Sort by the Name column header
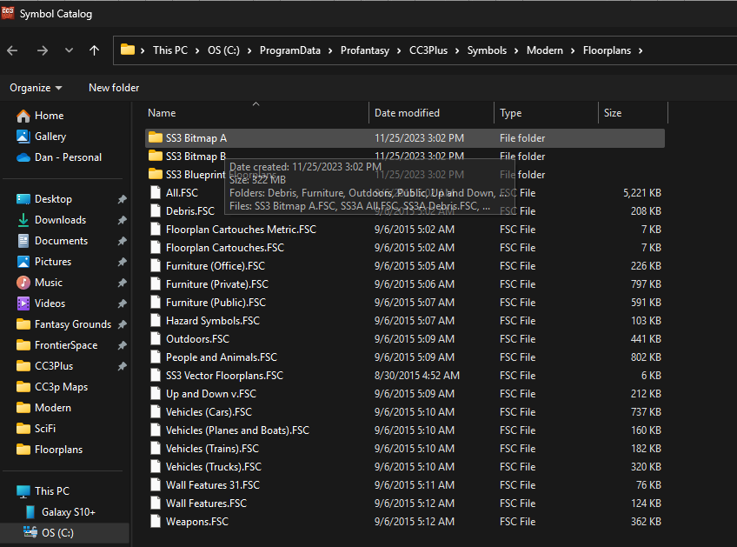This screenshot has height=547, width=737. (162, 113)
